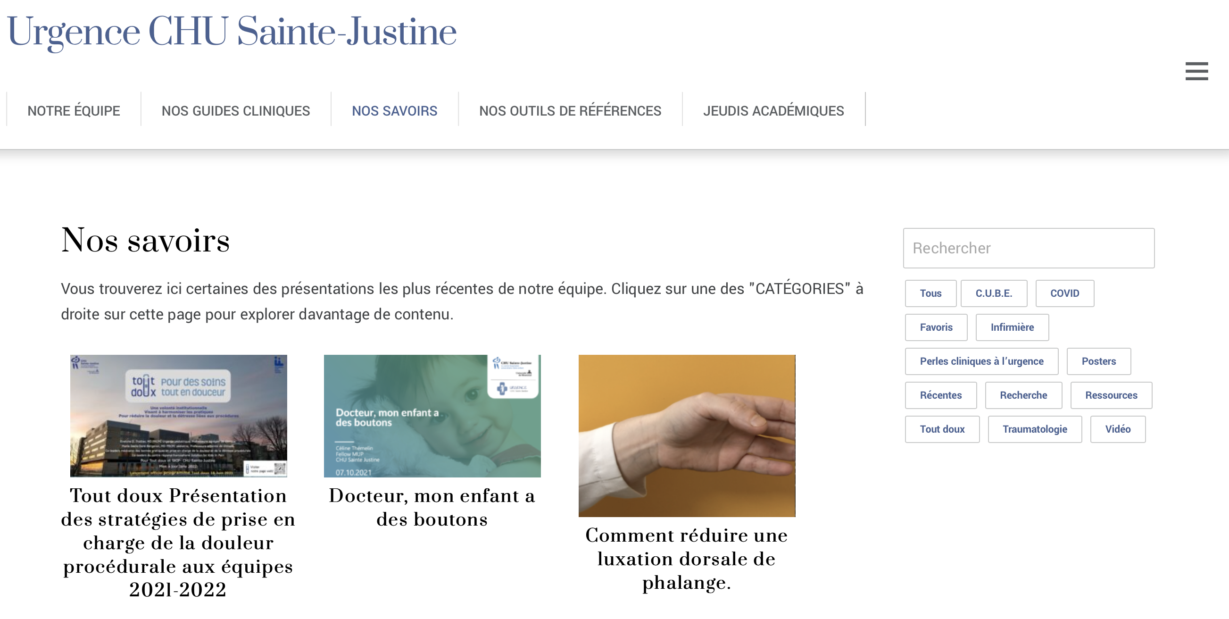The height and width of the screenshot is (619, 1229).
Task: Filter by the Traumatologie tag
Action: pos(1035,429)
